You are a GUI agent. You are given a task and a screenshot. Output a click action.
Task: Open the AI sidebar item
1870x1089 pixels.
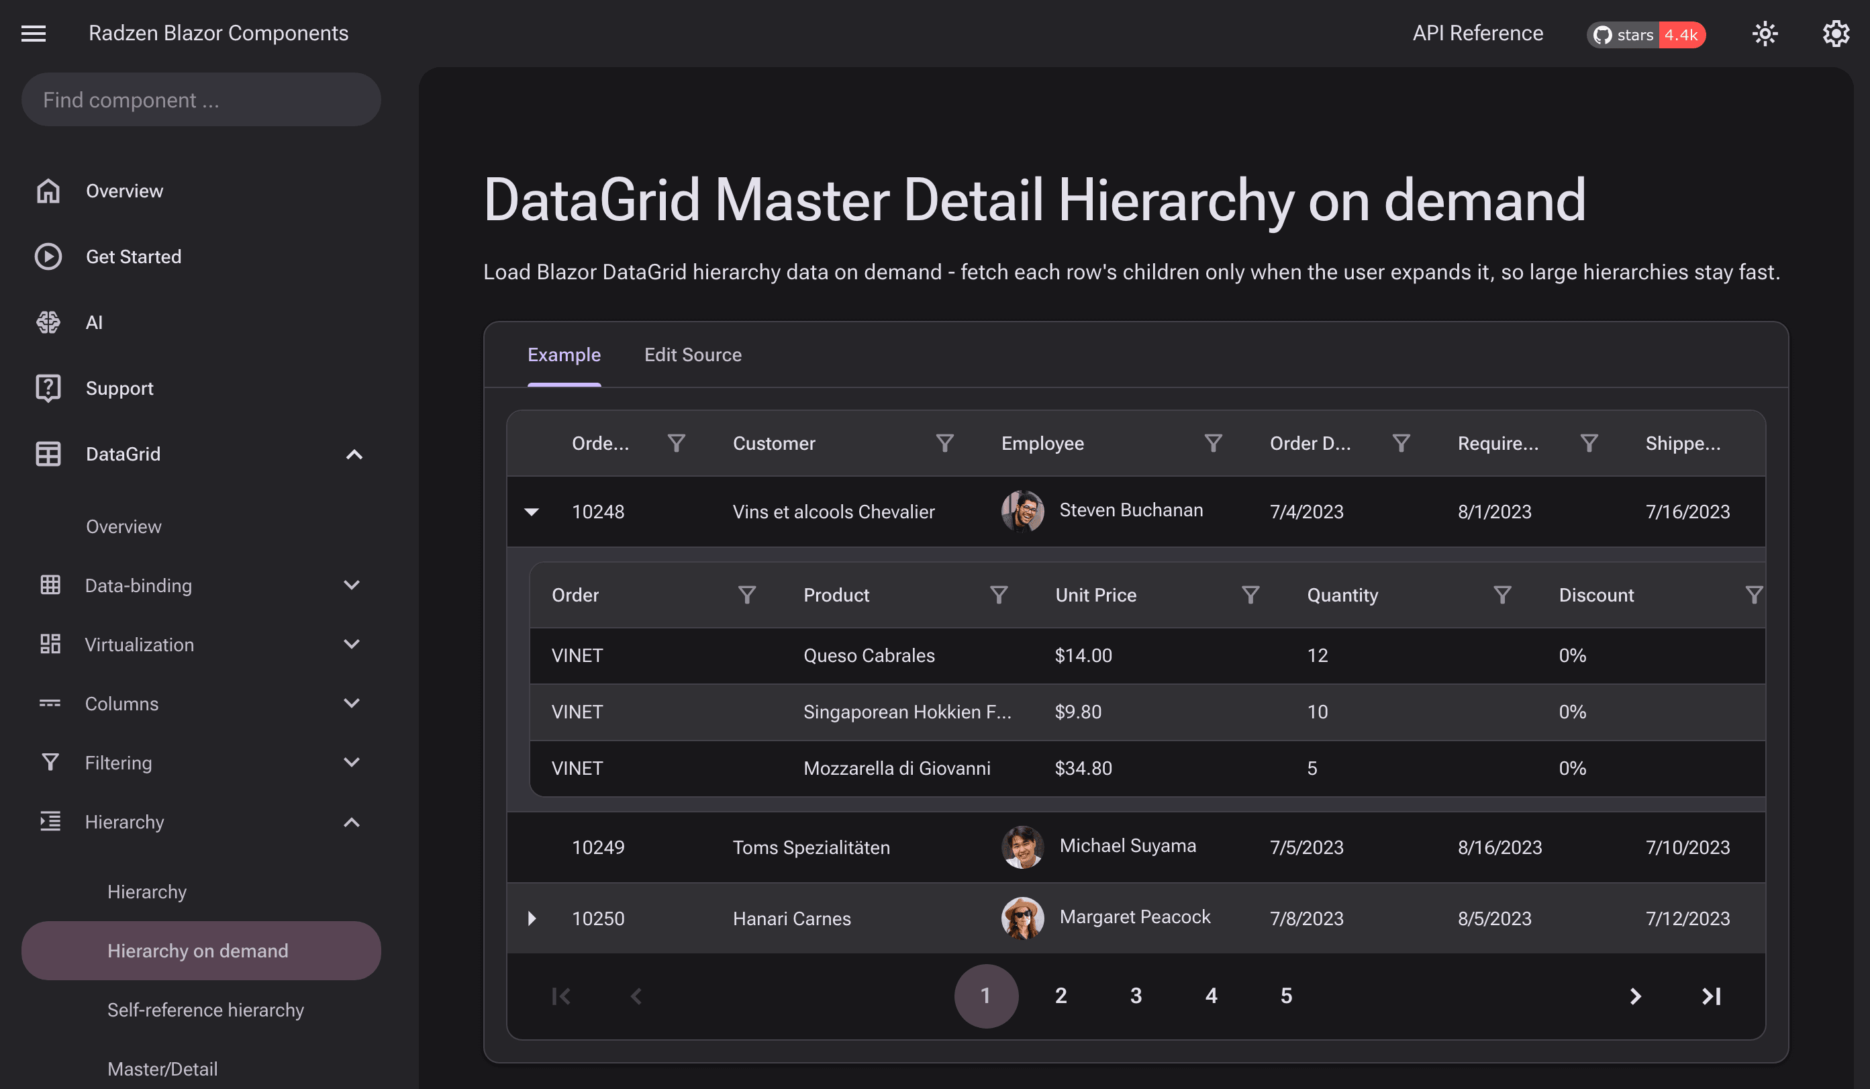(201, 322)
